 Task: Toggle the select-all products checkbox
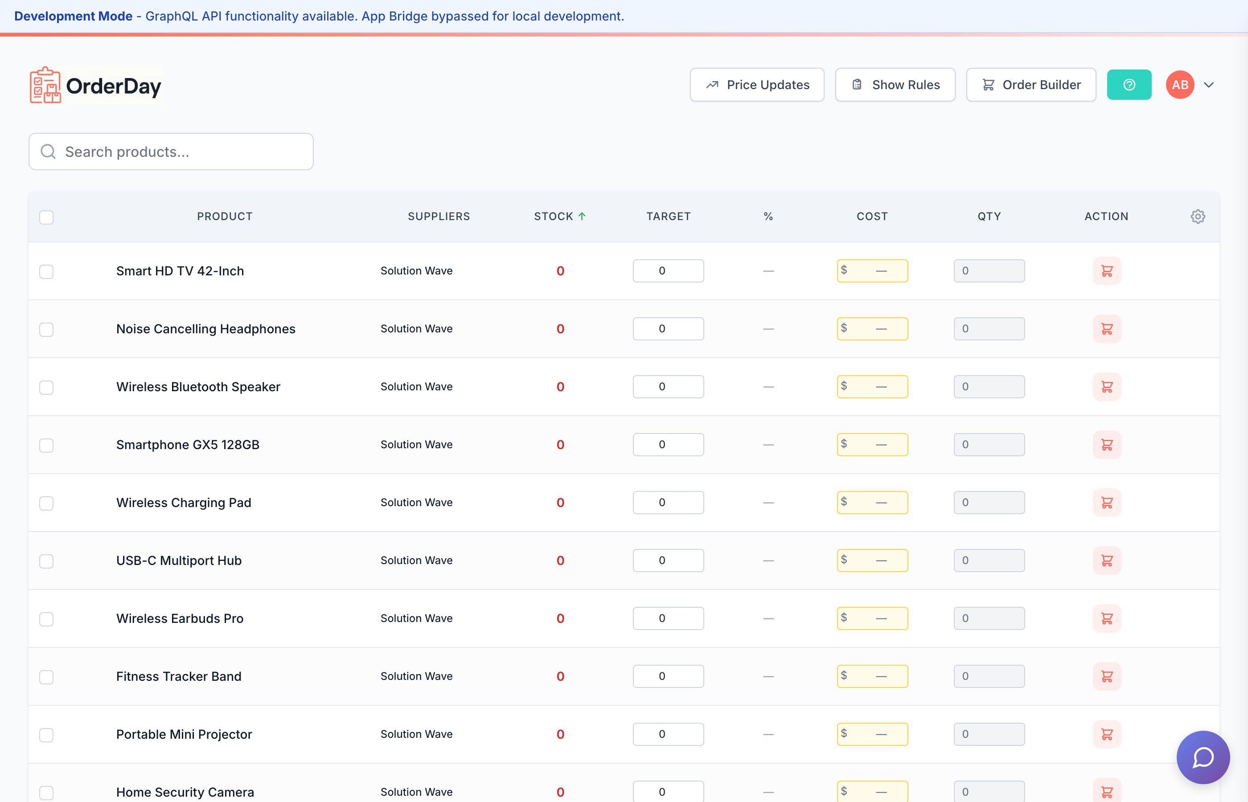(x=46, y=217)
